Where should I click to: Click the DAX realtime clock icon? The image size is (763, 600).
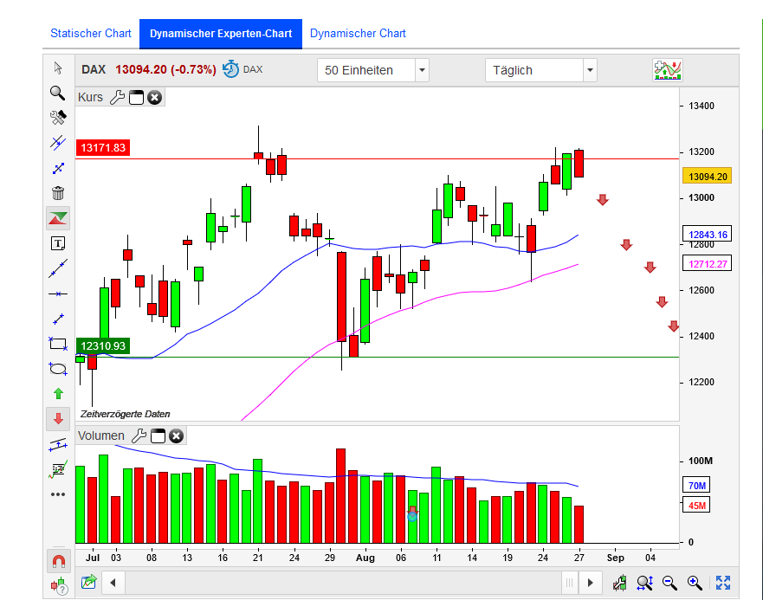tap(230, 69)
